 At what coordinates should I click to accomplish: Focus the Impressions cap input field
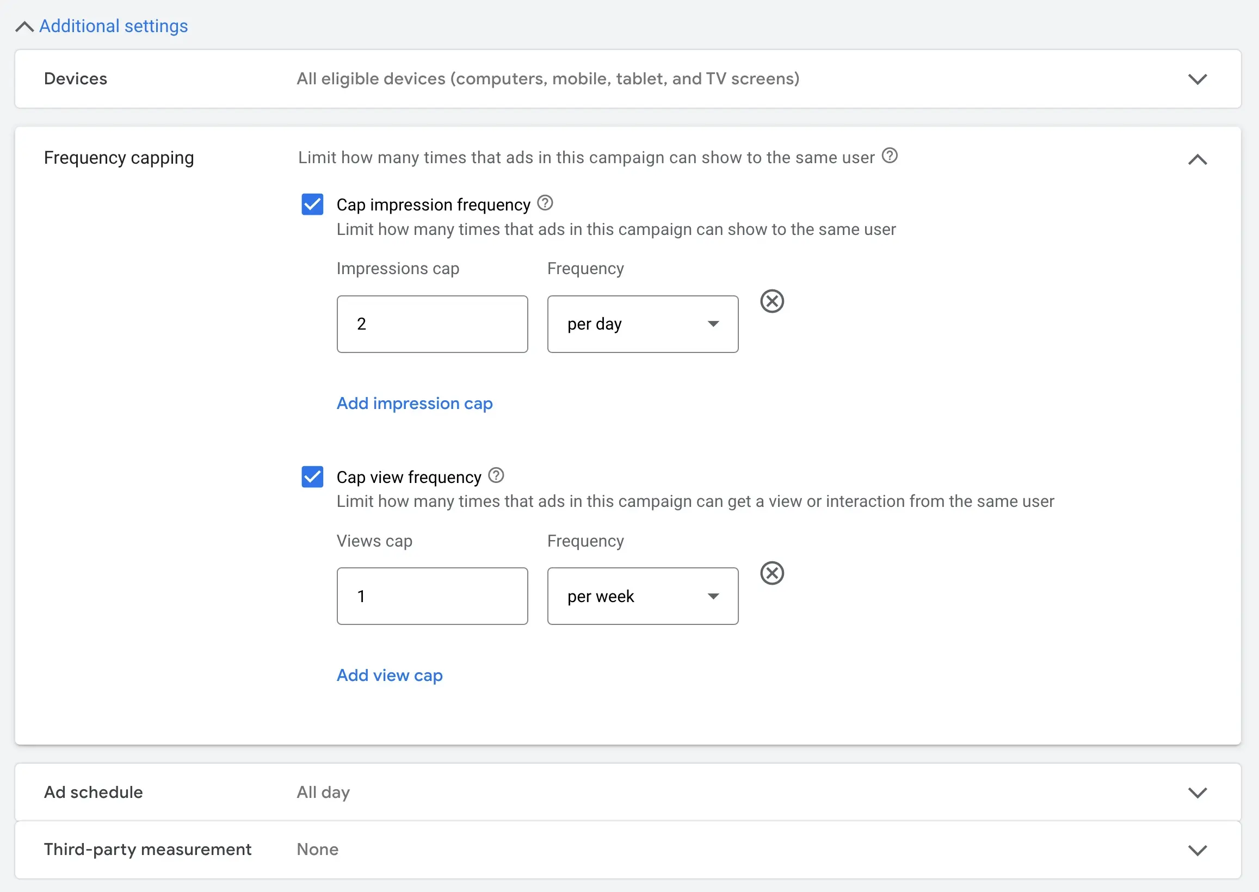pos(432,324)
